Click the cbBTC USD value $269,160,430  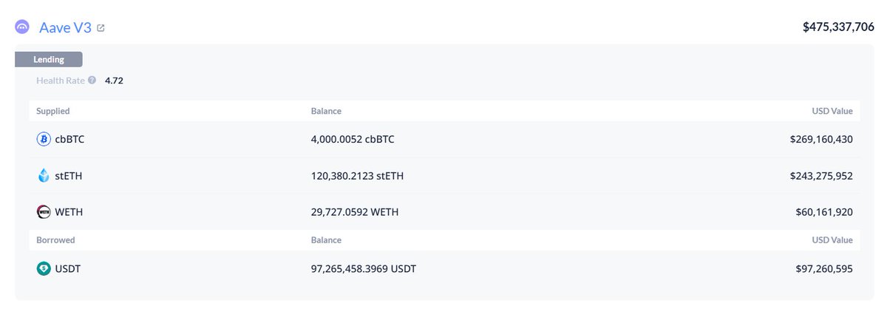(x=820, y=139)
